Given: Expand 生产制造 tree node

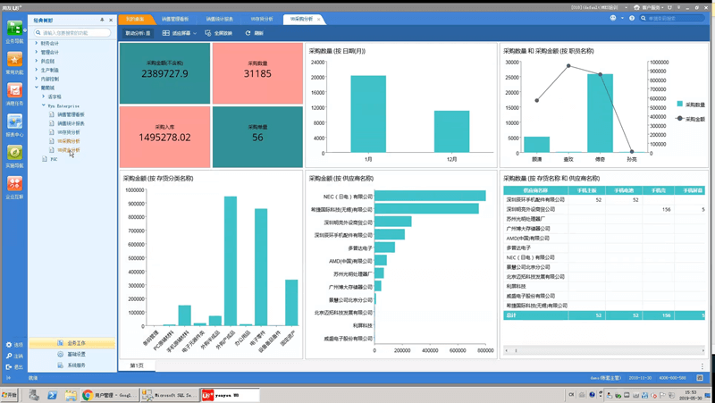Looking at the screenshot, I should pyautogui.click(x=37, y=70).
